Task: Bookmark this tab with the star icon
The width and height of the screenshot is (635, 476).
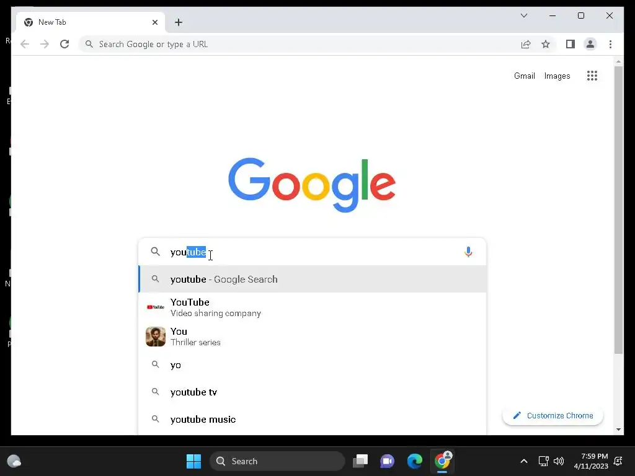Action: click(546, 44)
